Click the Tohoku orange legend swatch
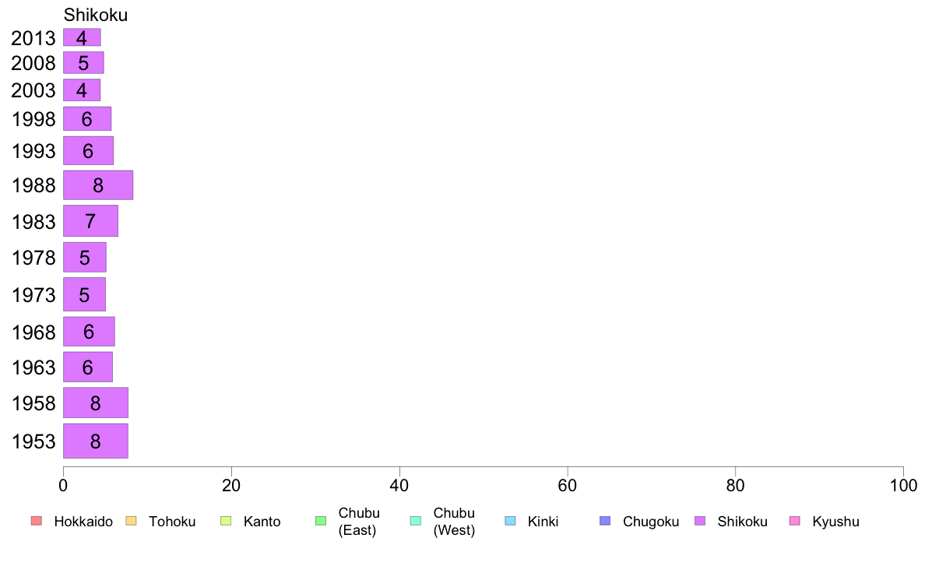The image size is (925, 573). 131,521
